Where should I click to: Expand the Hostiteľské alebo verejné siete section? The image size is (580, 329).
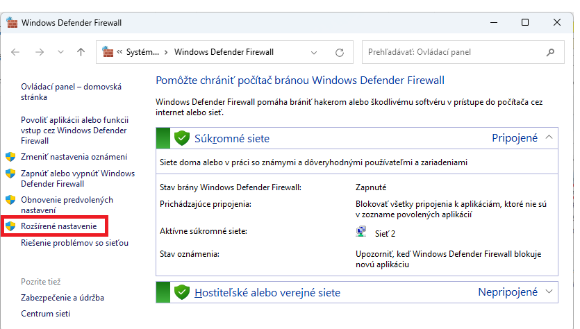(550, 292)
